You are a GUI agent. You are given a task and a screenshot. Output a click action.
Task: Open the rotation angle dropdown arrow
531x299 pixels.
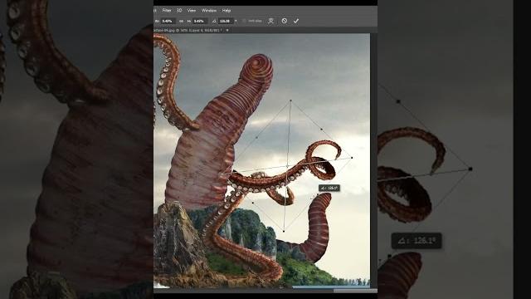[236, 21]
